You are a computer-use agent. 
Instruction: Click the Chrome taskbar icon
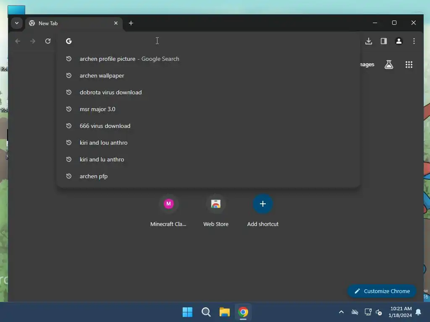[x=243, y=312]
